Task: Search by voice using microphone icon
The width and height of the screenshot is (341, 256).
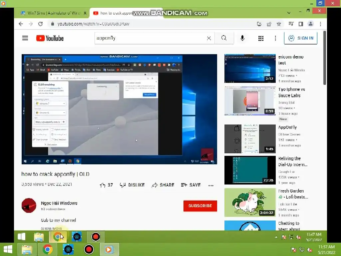Action: [x=242, y=38]
